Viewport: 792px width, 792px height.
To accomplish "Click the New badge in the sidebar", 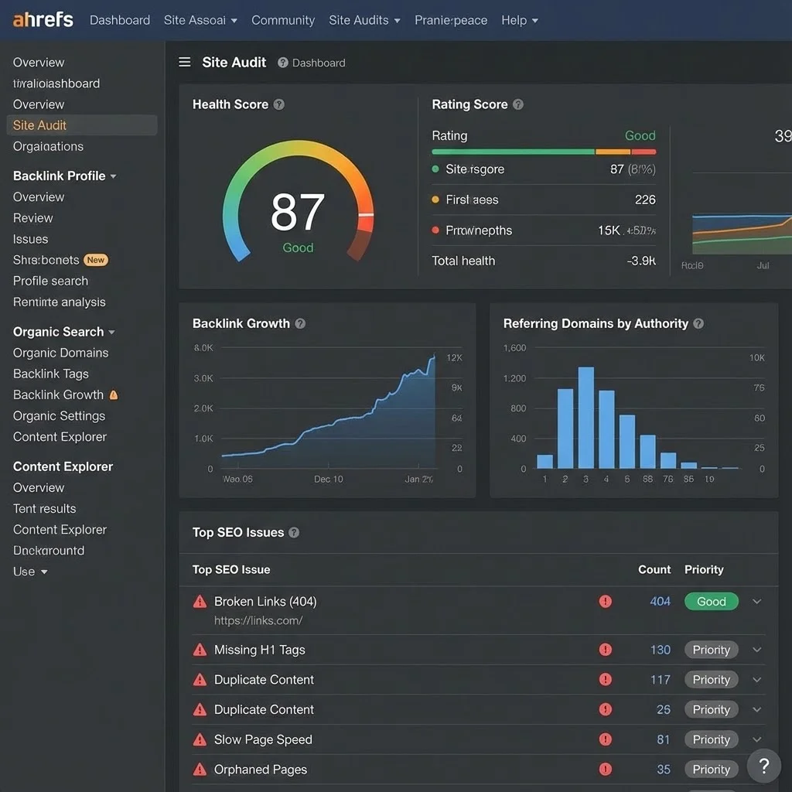I will pos(95,260).
